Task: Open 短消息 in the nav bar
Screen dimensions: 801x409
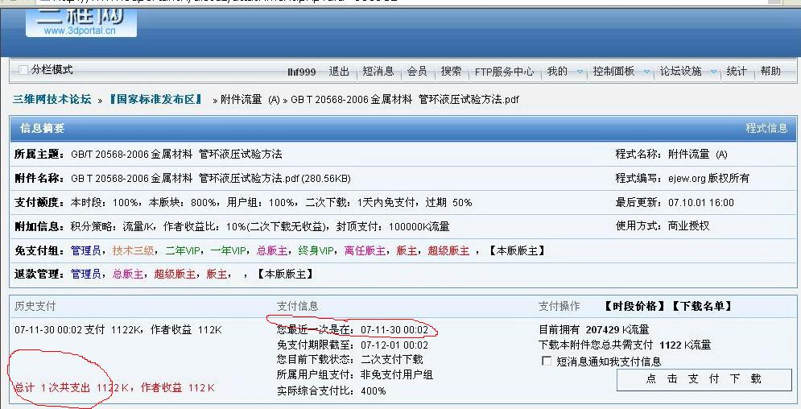Action: click(x=378, y=72)
